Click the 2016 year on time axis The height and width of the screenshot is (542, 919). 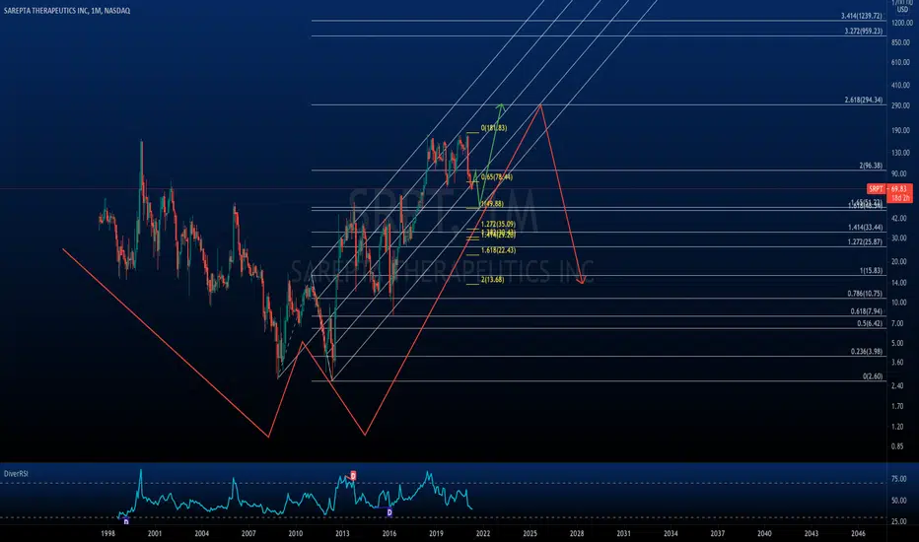click(x=389, y=534)
